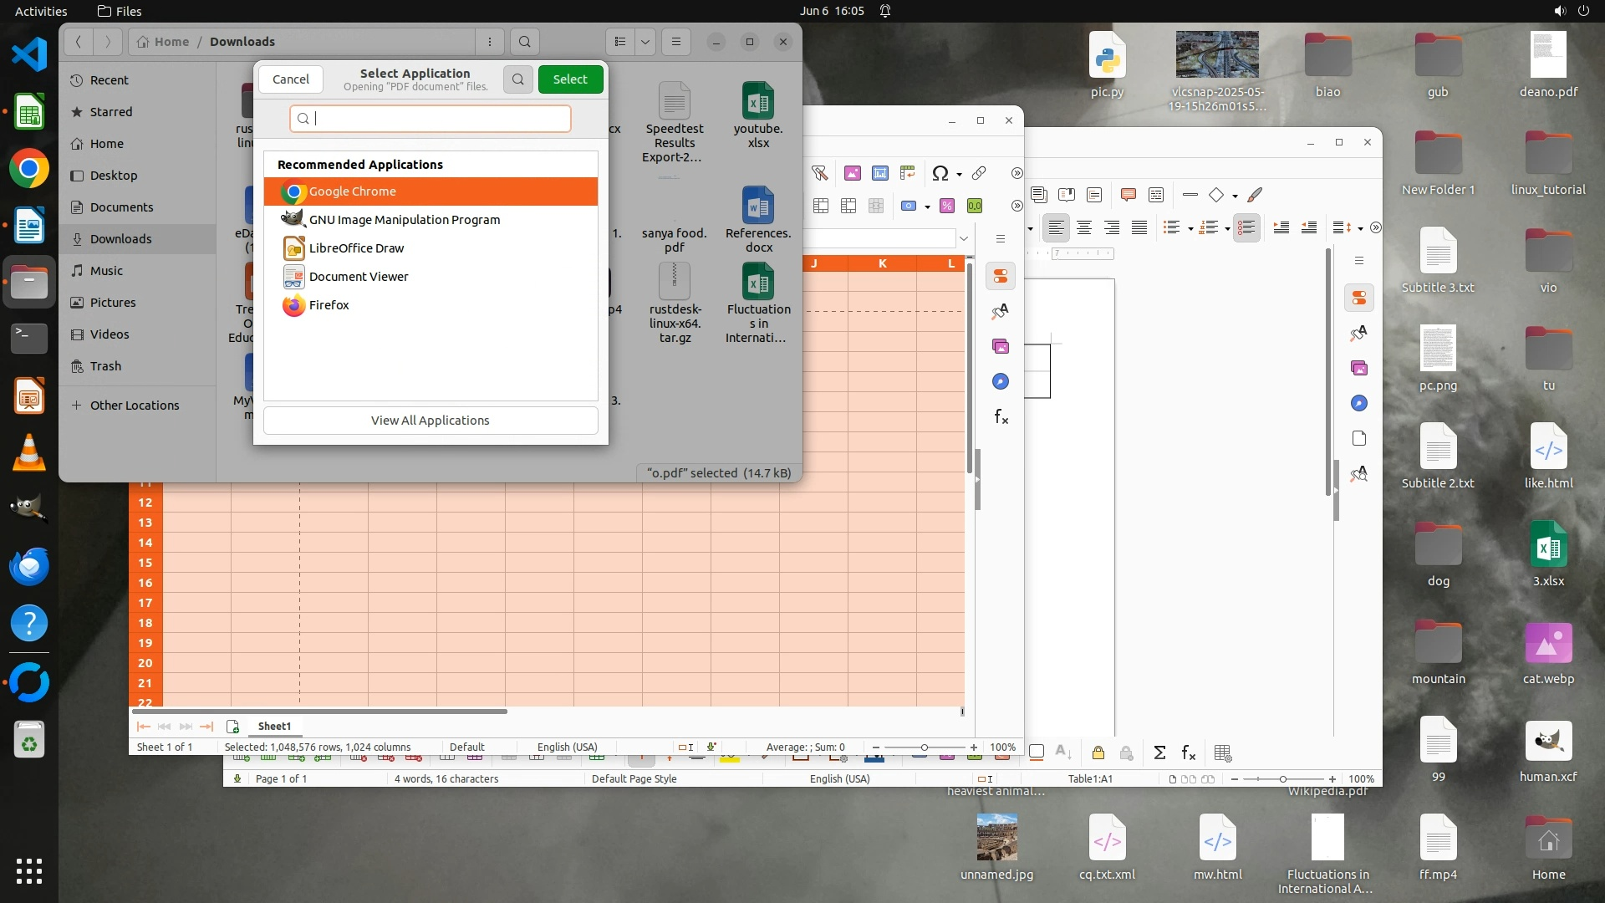Choose LibreOffice Draw in the application list
The height and width of the screenshot is (903, 1605).
(x=356, y=248)
